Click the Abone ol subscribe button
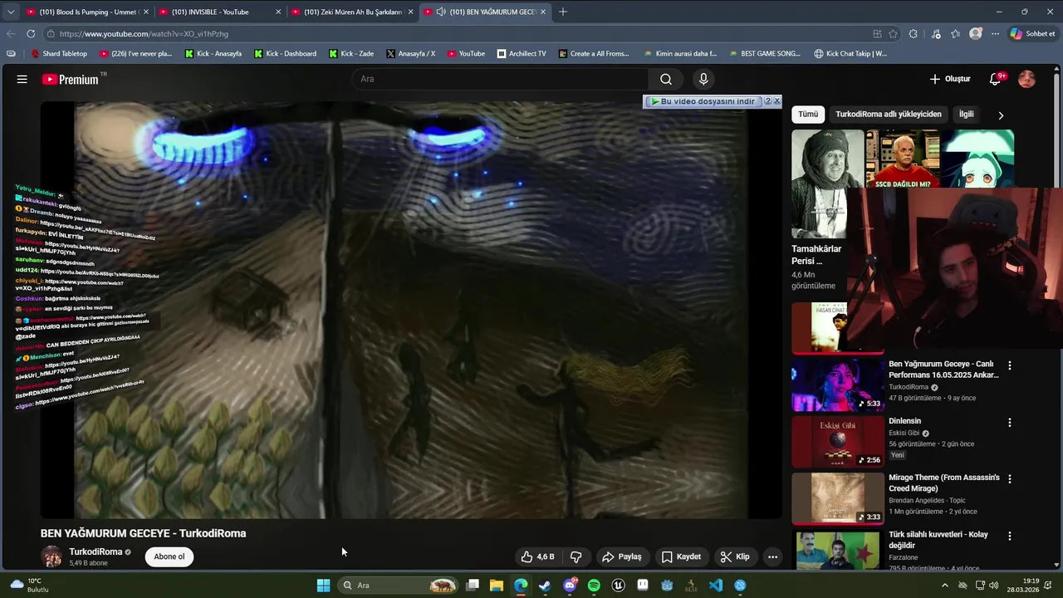 [x=169, y=556]
